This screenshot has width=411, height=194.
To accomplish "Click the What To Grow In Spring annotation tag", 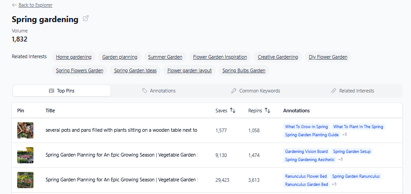I will (306, 127).
